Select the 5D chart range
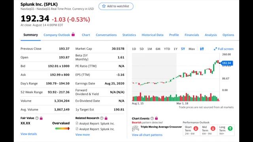Image resolution: width=253 pixels, height=142 pixels. pyautogui.click(x=142, y=49)
